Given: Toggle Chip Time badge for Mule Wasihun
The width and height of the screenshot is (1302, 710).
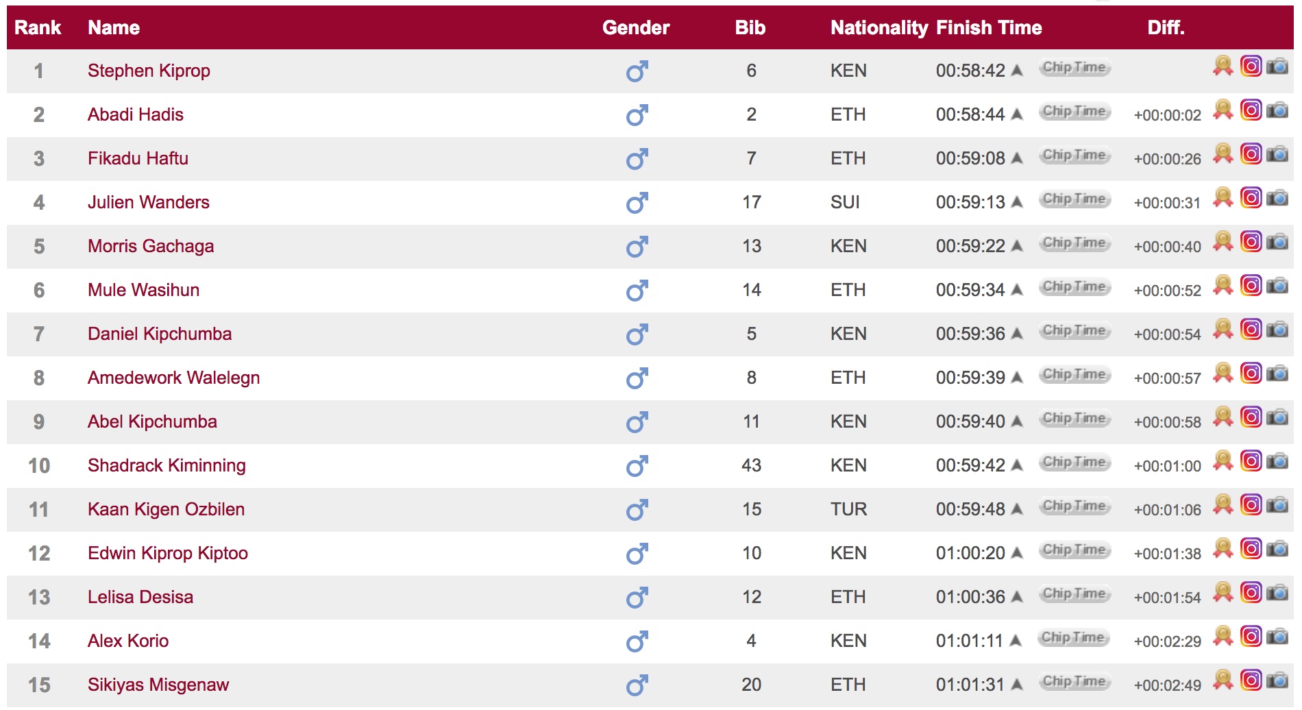Looking at the screenshot, I should pos(1074,287).
